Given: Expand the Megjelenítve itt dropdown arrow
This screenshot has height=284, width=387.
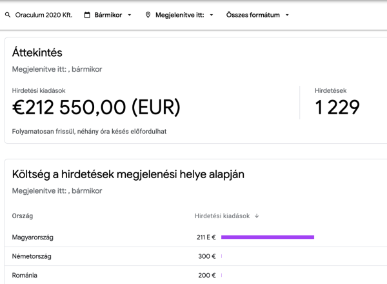Looking at the screenshot, I should click(212, 15).
